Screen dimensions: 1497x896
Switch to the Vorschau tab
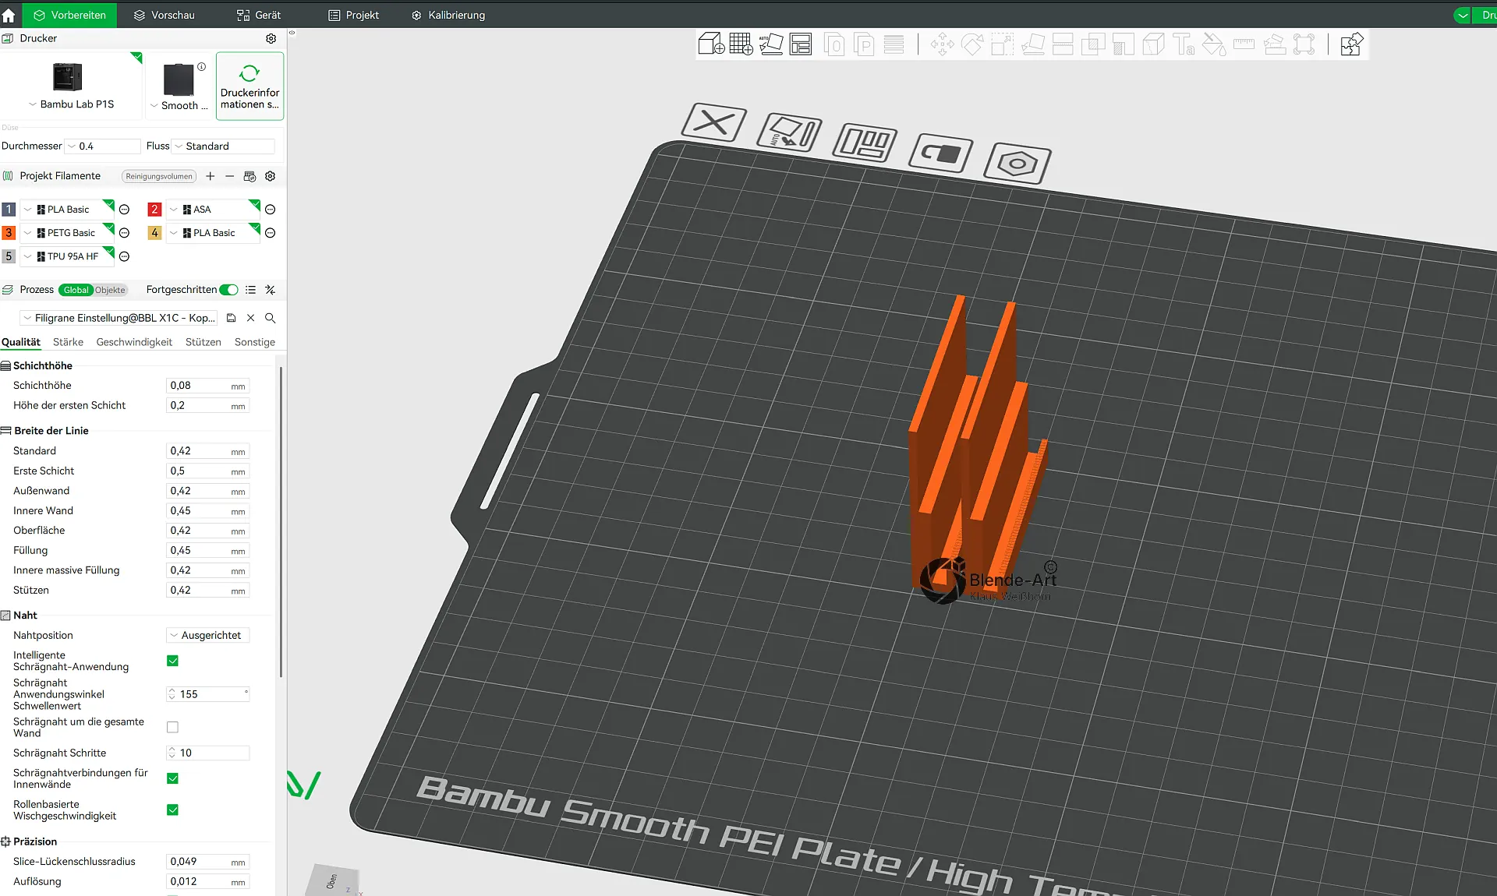(x=165, y=15)
